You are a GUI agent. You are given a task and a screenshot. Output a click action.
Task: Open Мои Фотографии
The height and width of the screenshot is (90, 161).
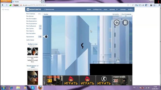[x=31, y=18]
